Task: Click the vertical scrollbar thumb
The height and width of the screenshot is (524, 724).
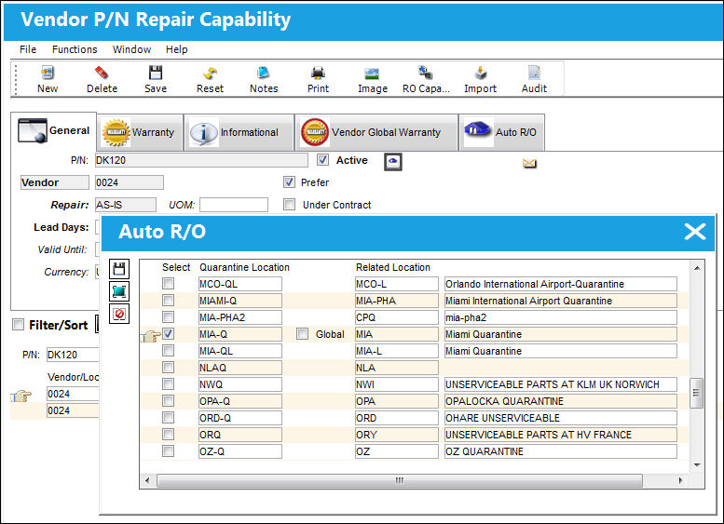Action: coord(696,393)
